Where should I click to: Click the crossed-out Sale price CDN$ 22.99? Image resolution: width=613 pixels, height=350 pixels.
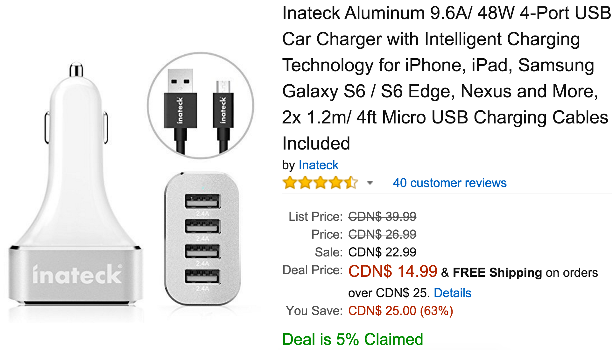click(x=382, y=252)
